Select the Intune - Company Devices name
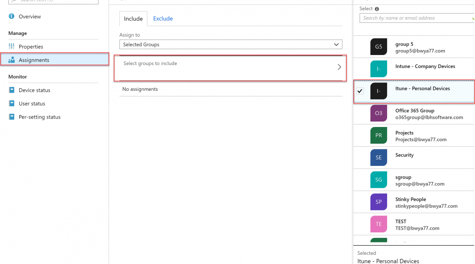Viewport: 475px width, 264px height. (x=425, y=66)
